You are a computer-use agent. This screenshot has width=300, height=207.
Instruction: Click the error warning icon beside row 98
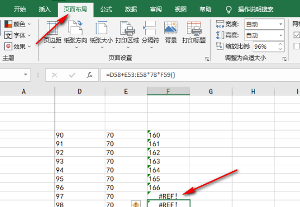[136, 204]
